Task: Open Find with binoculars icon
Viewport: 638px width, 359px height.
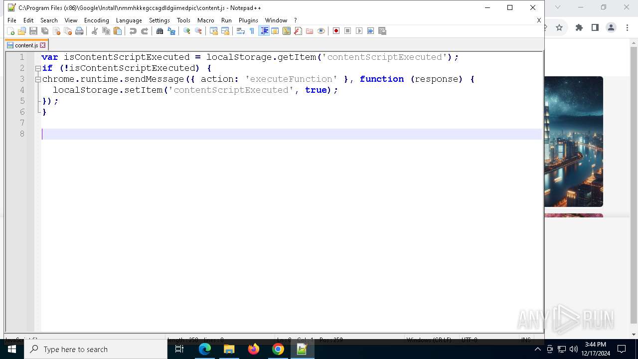Action: pyautogui.click(x=159, y=31)
